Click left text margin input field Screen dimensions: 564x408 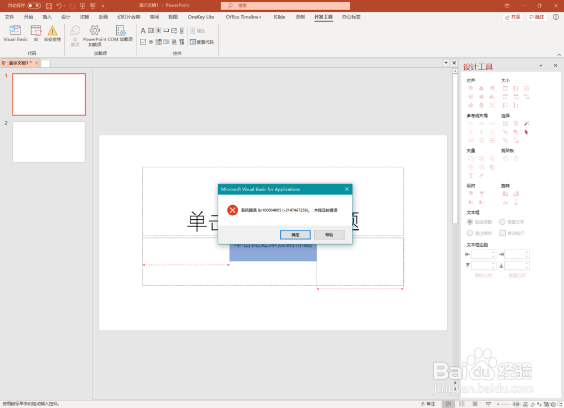(483, 254)
